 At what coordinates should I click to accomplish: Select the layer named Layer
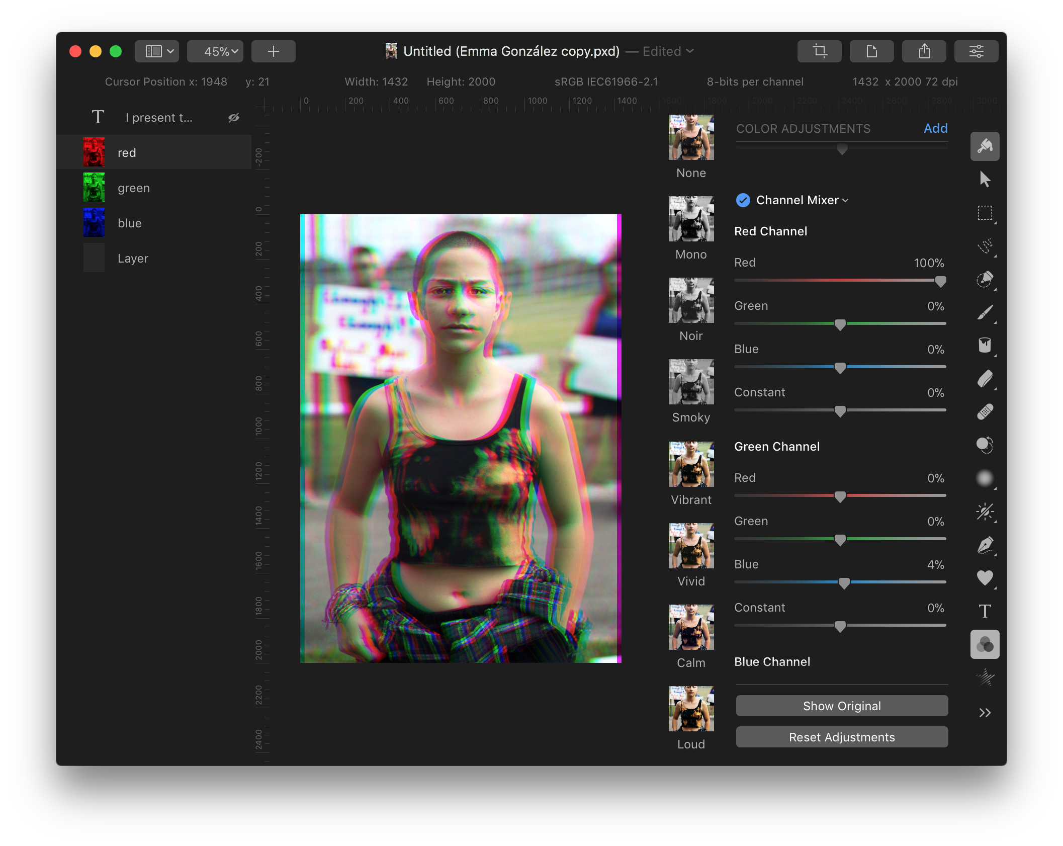click(x=154, y=258)
